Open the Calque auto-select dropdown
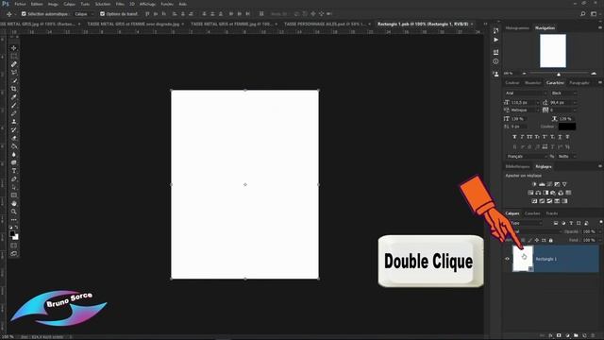 (x=84, y=14)
